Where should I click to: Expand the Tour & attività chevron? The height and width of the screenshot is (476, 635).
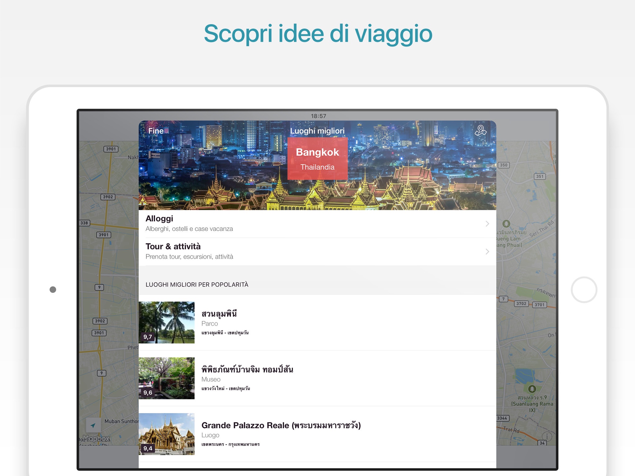click(487, 252)
